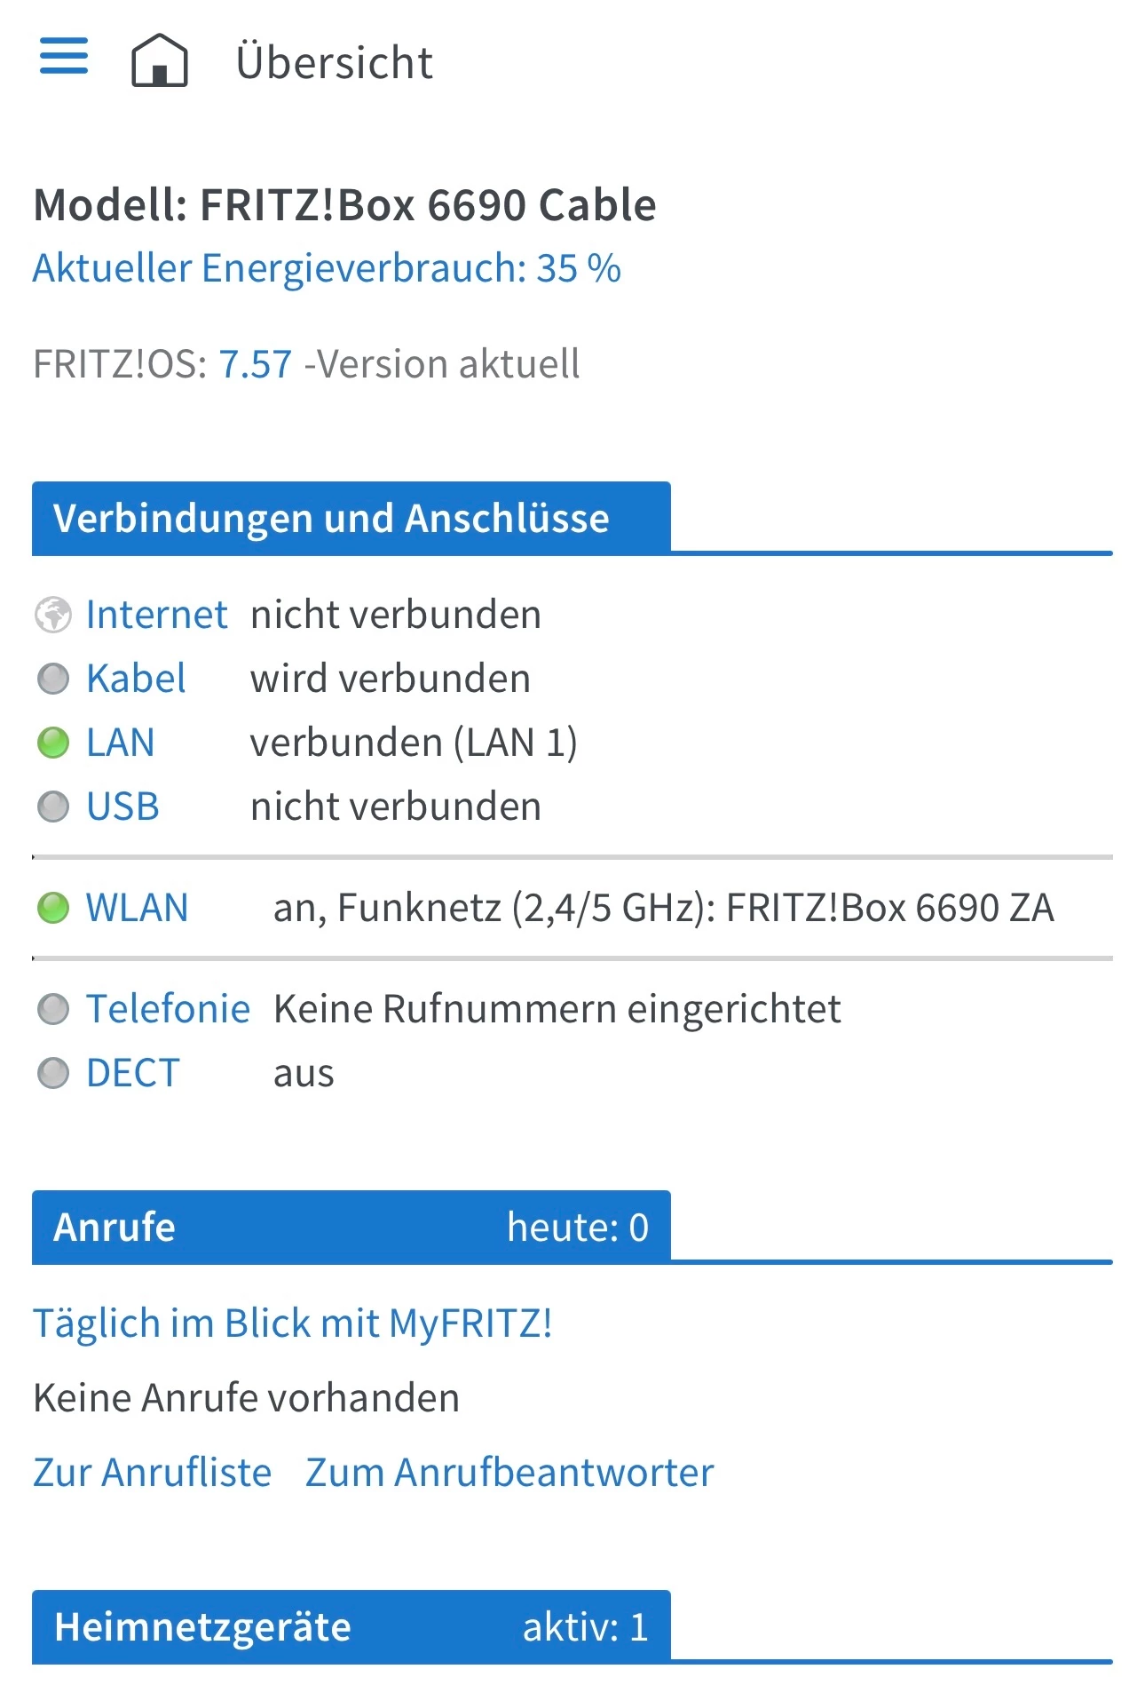
Task: Open the Telefonie settings link
Action: 168,1009
